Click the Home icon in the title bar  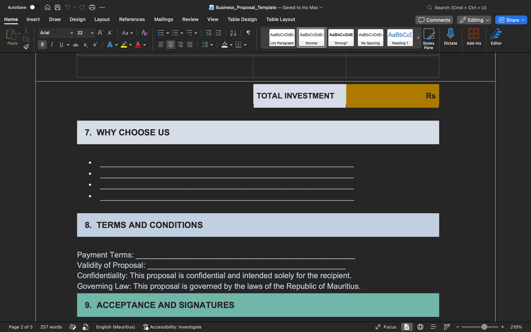[x=47, y=7]
